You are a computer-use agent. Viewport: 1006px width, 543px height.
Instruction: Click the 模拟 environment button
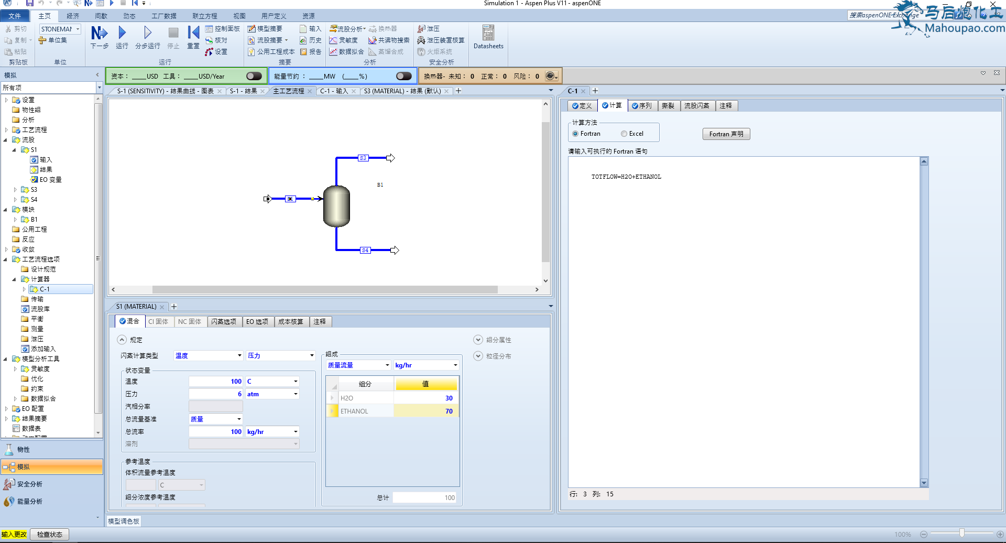[x=52, y=467]
